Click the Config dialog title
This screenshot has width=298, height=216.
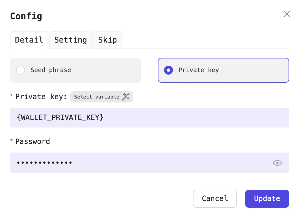(26, 16)
